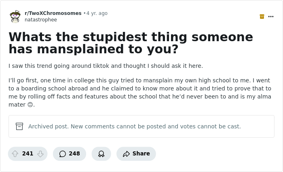This screenshot has width=283, height=172.
Task: Click the Share arrow icon
Action: click(126, 154)
